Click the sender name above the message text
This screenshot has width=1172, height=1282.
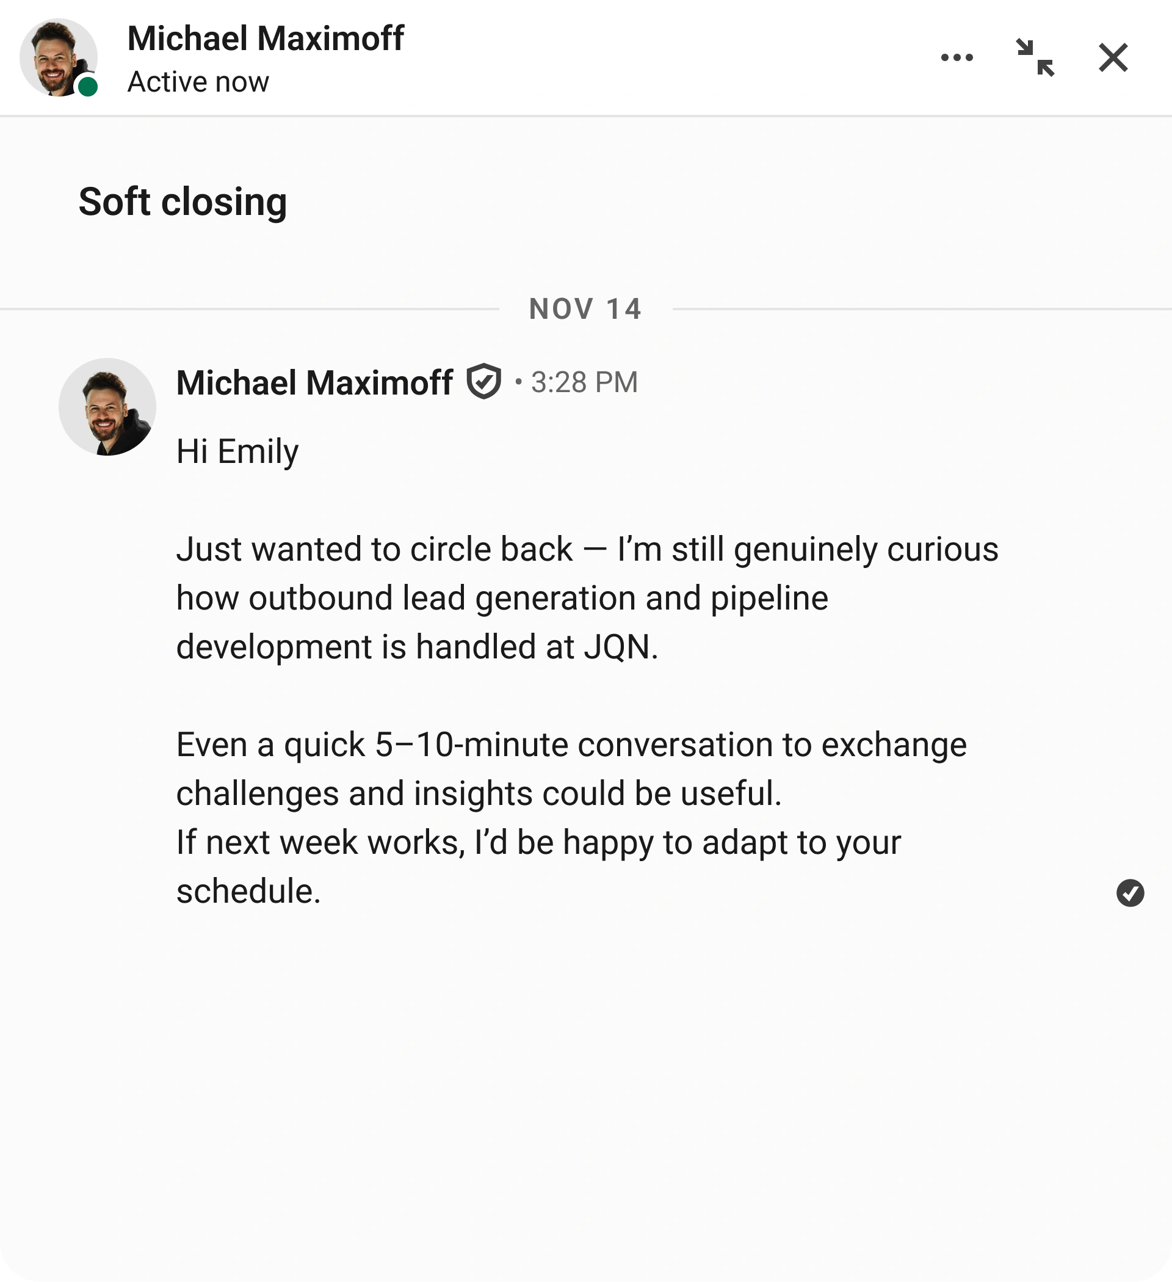314,382
